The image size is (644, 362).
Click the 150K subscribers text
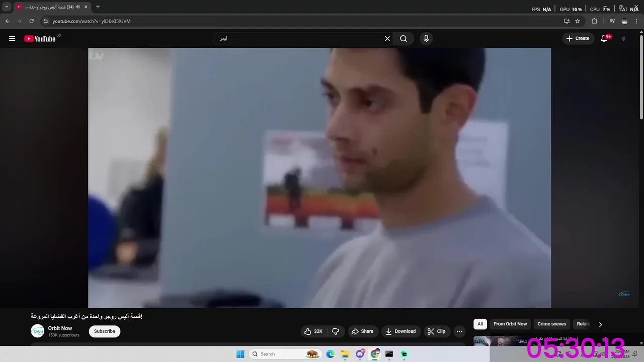click(63, 335)
